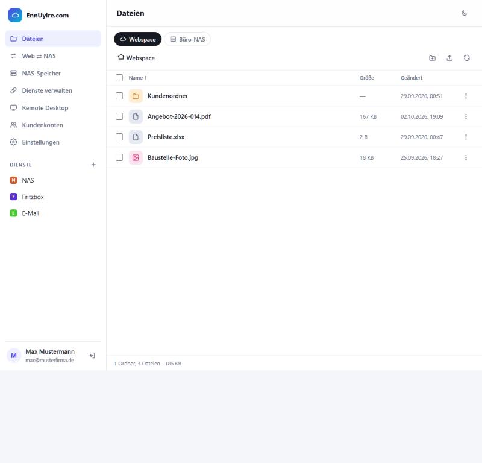Click the status text 1 Ordner, 3 Dateien

click(137, 364)
